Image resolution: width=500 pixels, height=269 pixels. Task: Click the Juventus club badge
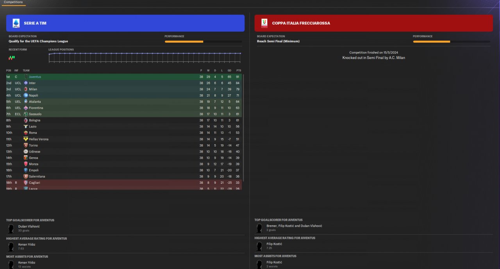click(x=26, y=77)
